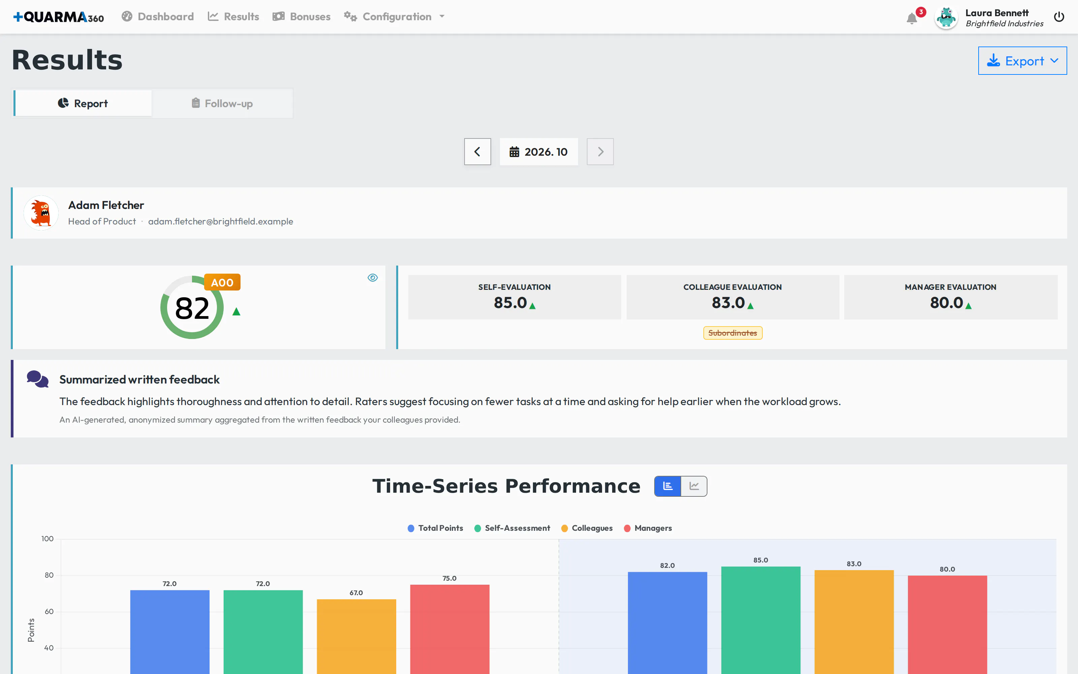
Task: Click the Export download arrow icon
Action: (x=993, y=61)
